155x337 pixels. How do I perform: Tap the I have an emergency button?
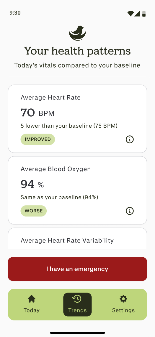(x=77, y=269)
